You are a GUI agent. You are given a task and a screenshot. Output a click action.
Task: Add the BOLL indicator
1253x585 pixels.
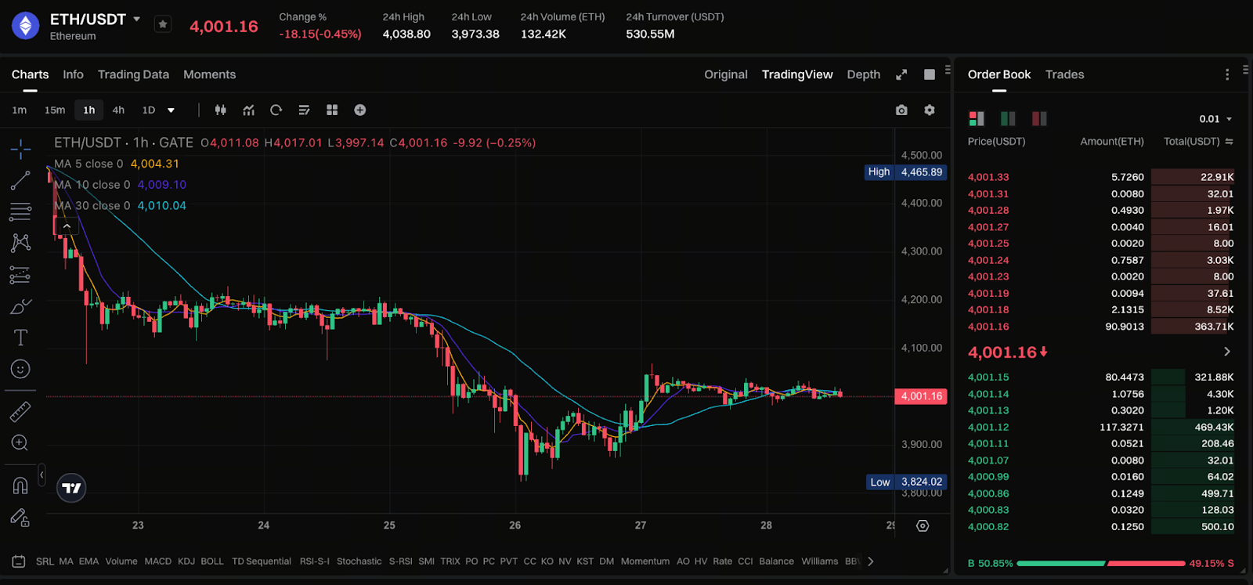(212, 562)
